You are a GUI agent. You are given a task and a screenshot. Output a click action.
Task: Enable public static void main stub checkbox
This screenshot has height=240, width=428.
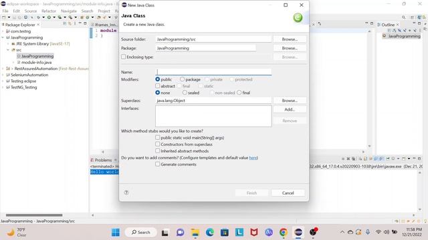point(158,138)
